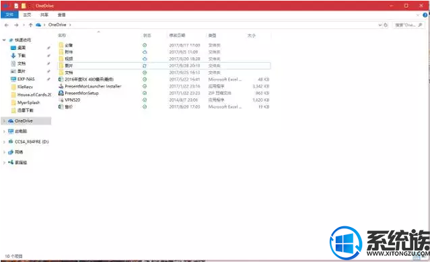Viewport: 430px width, 262px height.
Task: Open the Home (主页) ribbon tab
Action: tap(27, 15)
